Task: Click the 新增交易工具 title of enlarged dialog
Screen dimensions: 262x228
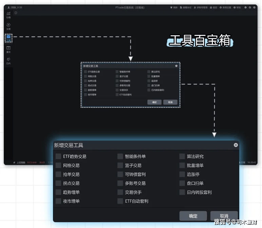Action: pos(69,145)
